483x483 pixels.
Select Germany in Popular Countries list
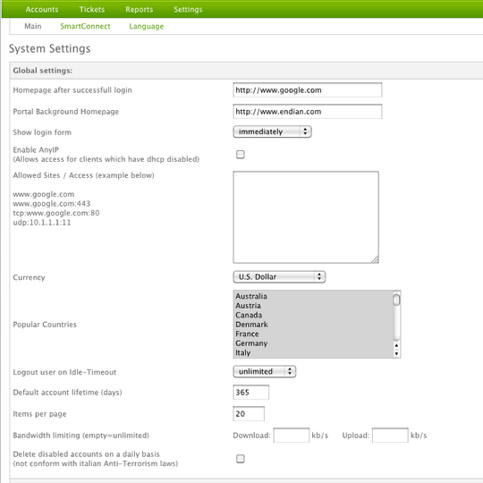313,343
